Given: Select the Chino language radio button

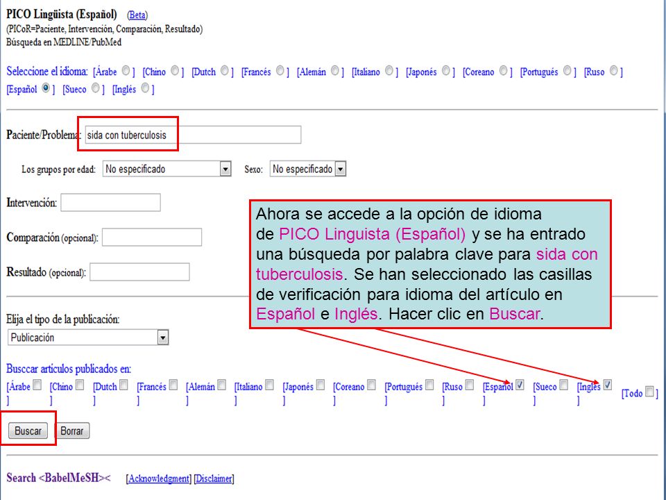Looking at the screenshot, I should tap(175, 70).
